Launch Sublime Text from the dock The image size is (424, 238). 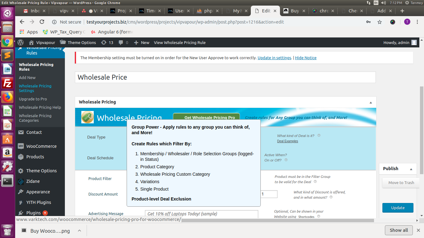pyautogui.click(x=7, y=55)
